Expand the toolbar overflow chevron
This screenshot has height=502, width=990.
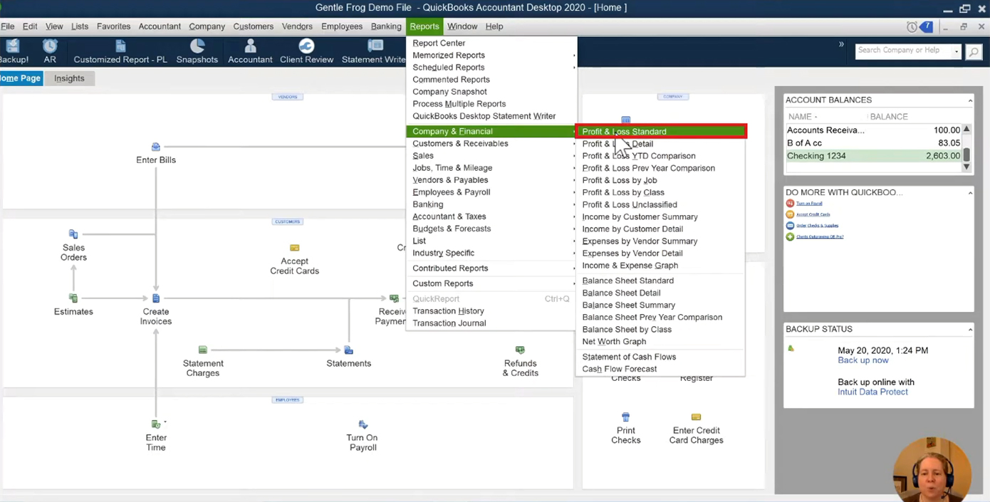point(841,44)
